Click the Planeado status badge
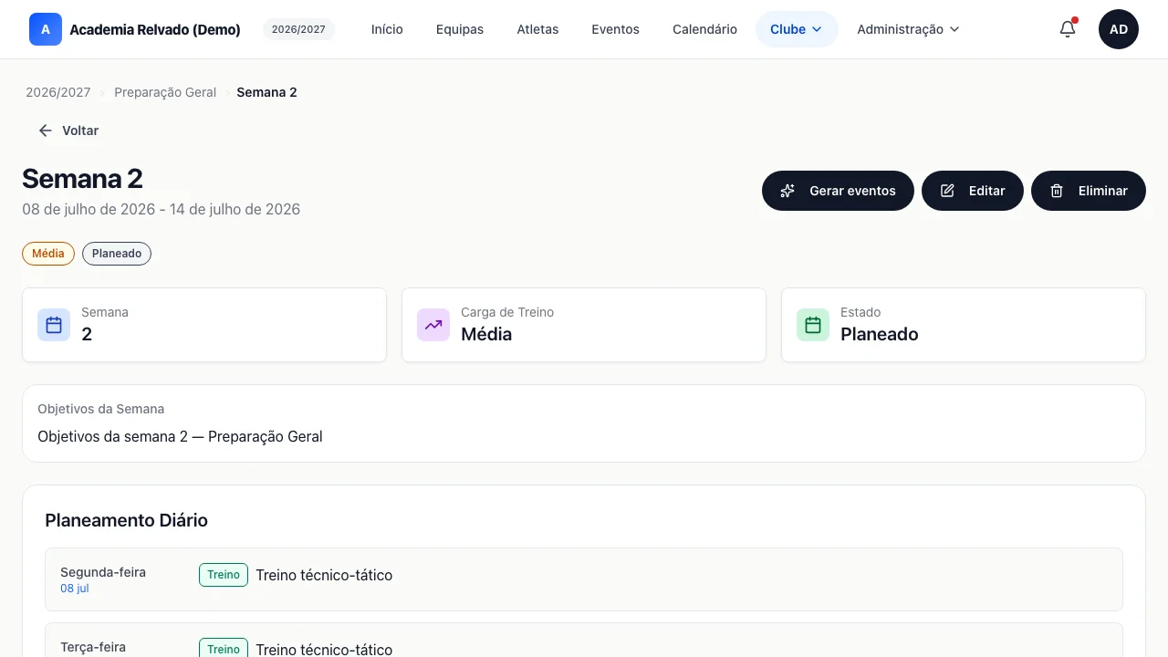This screenshot has height=657, width=1168. 117,254
